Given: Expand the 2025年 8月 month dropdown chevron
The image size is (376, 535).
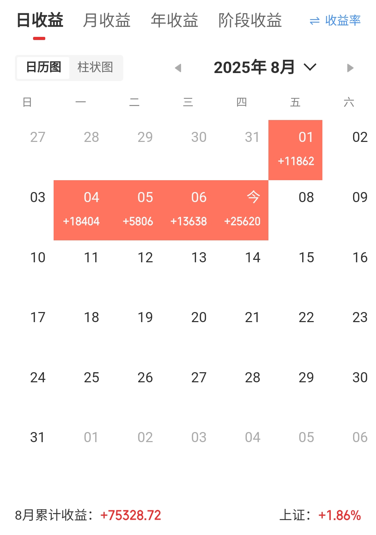Looking at the screenshot, I should 310,67.
